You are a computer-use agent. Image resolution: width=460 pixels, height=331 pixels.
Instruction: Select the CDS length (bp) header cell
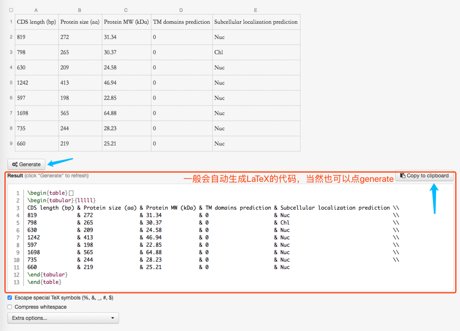pyautogui.click(x=36, y=22)
